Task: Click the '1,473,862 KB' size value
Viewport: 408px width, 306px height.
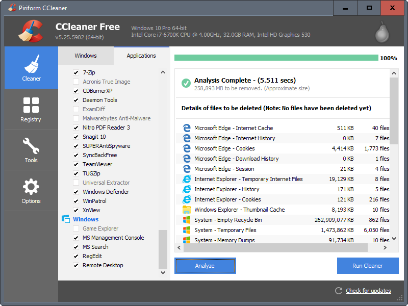Action: pyautogui.click(x=337, y=230)
